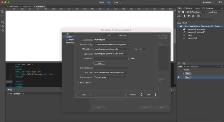The width and height of the screenshot is (224, 122).
Task: Open the Files panel options menu icon
Action: [x=222, y=8]
